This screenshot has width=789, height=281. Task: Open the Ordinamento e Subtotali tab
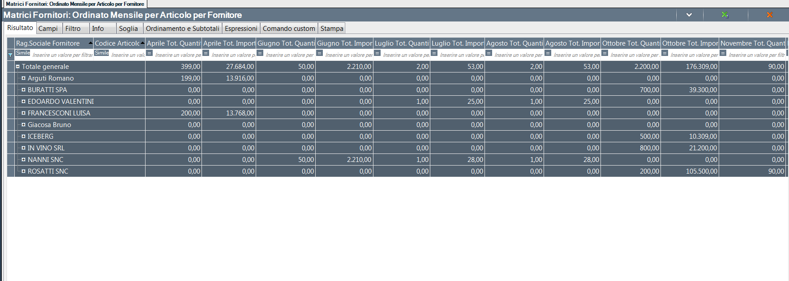pos(182,29)
